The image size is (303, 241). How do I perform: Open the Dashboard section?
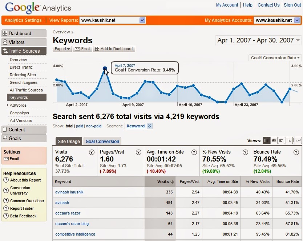(24, 33)
